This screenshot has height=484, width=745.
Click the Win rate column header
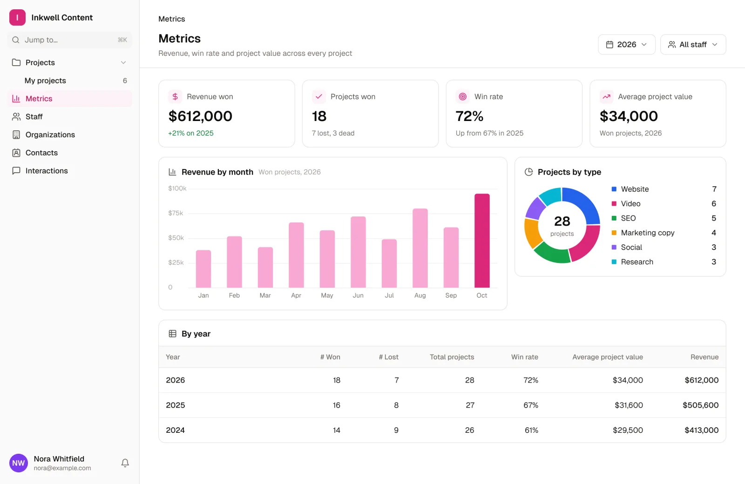point(525,357)
